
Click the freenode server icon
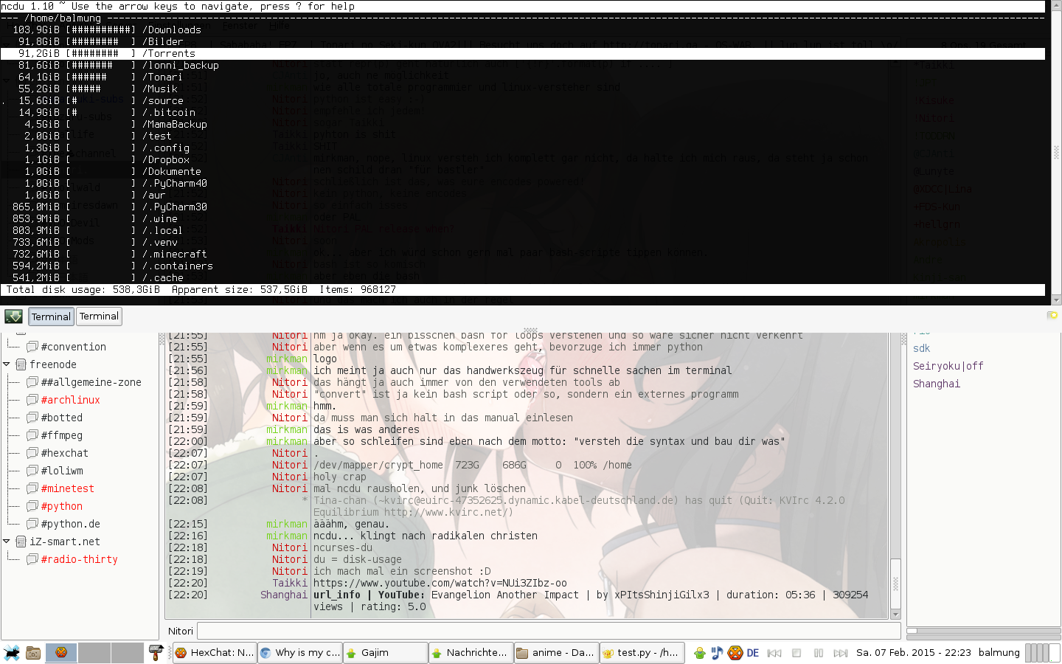coord(21,364)
